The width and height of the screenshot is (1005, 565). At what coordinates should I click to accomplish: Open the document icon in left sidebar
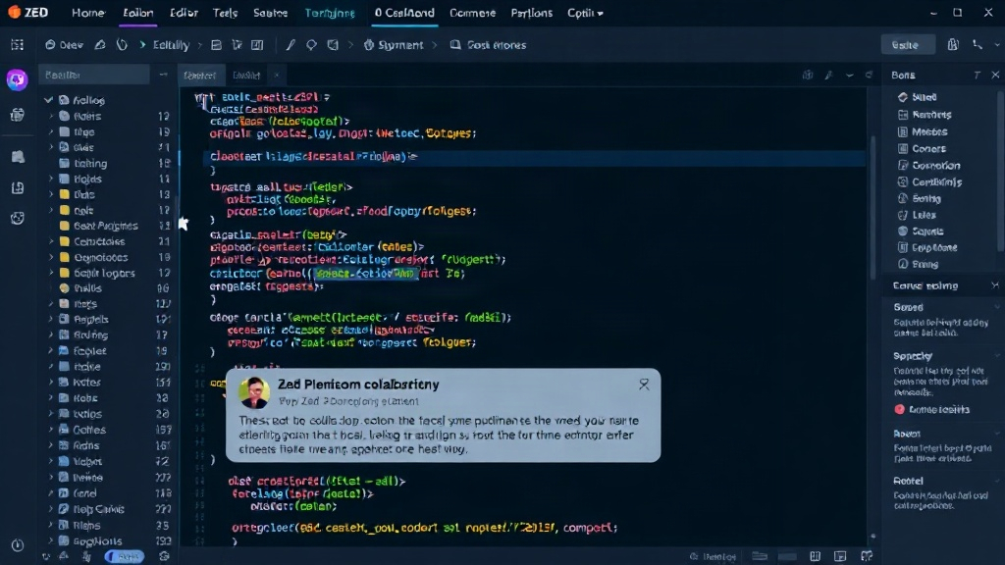point(18,187)
